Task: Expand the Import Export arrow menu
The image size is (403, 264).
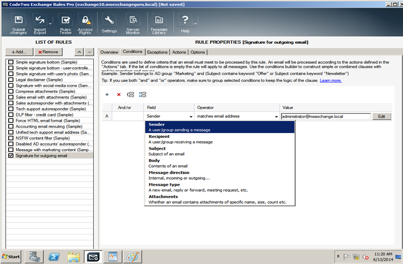Action: point(50,24)
